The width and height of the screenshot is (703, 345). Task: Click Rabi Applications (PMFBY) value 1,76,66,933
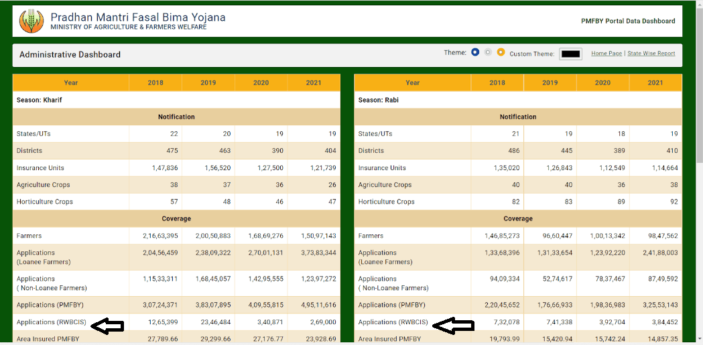coord(555,305)
